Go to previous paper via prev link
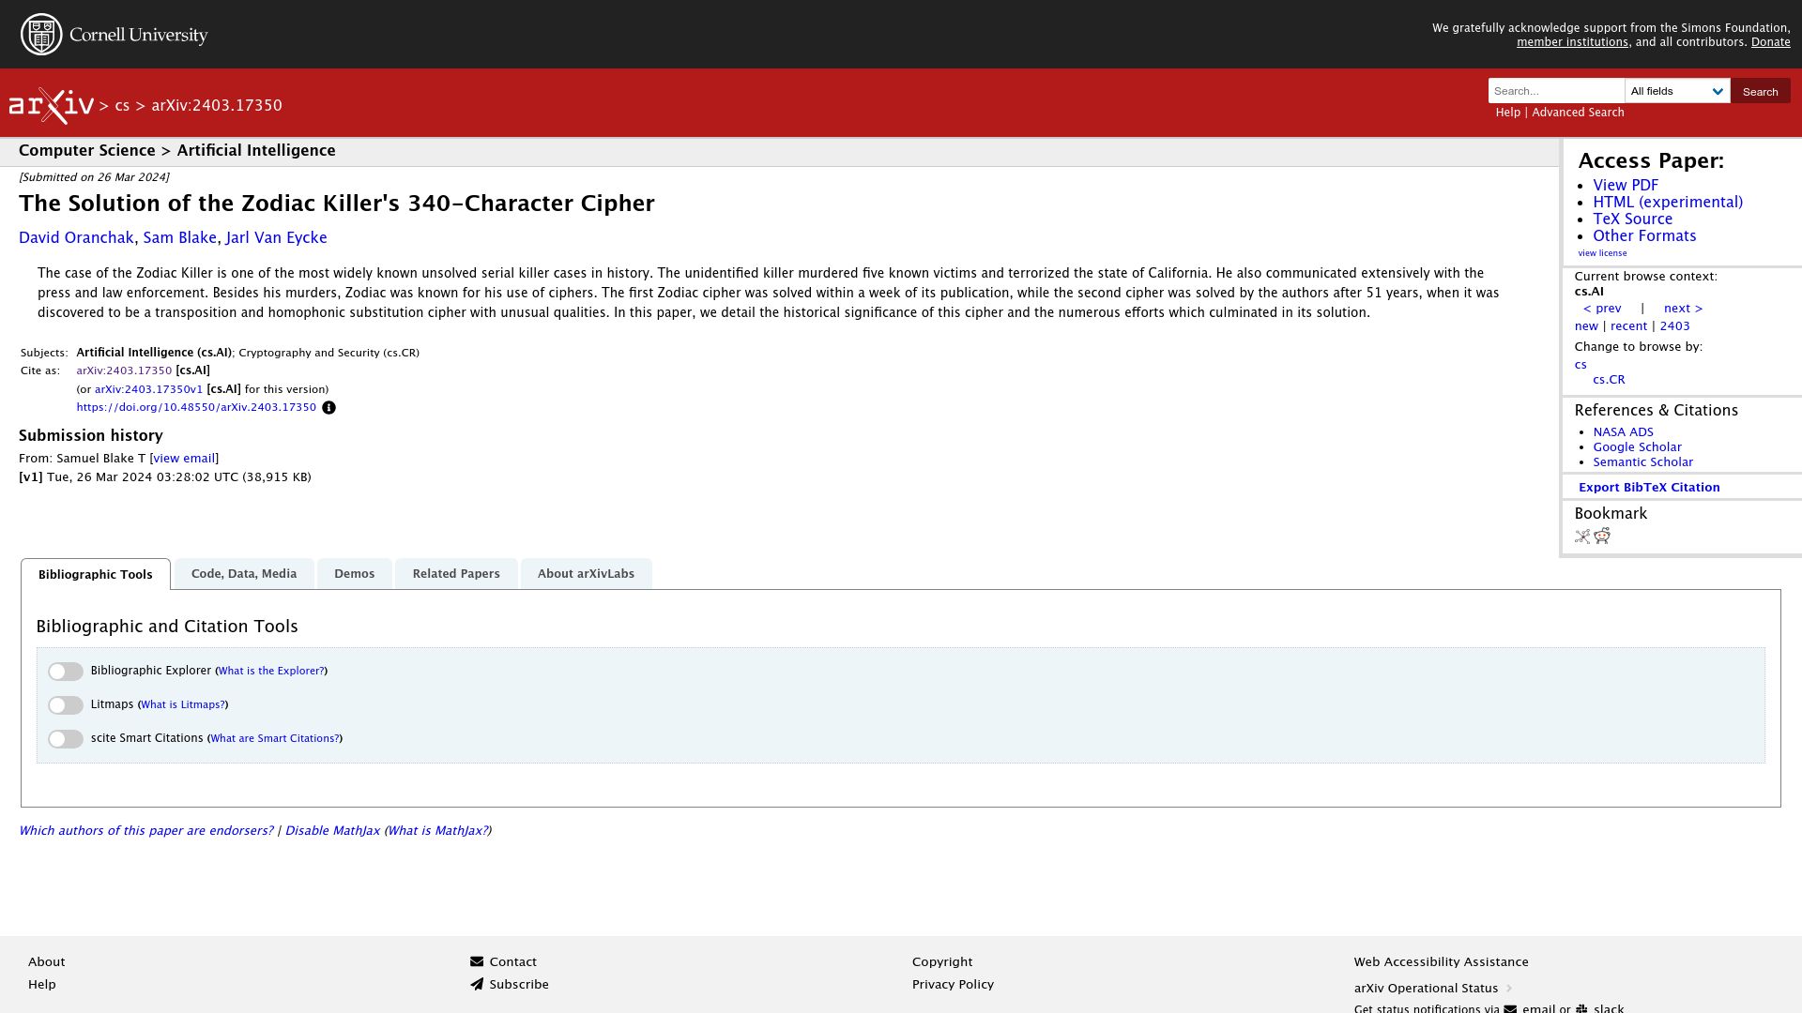This screenshot has height=1013, width=1802. coord(1602,309)
